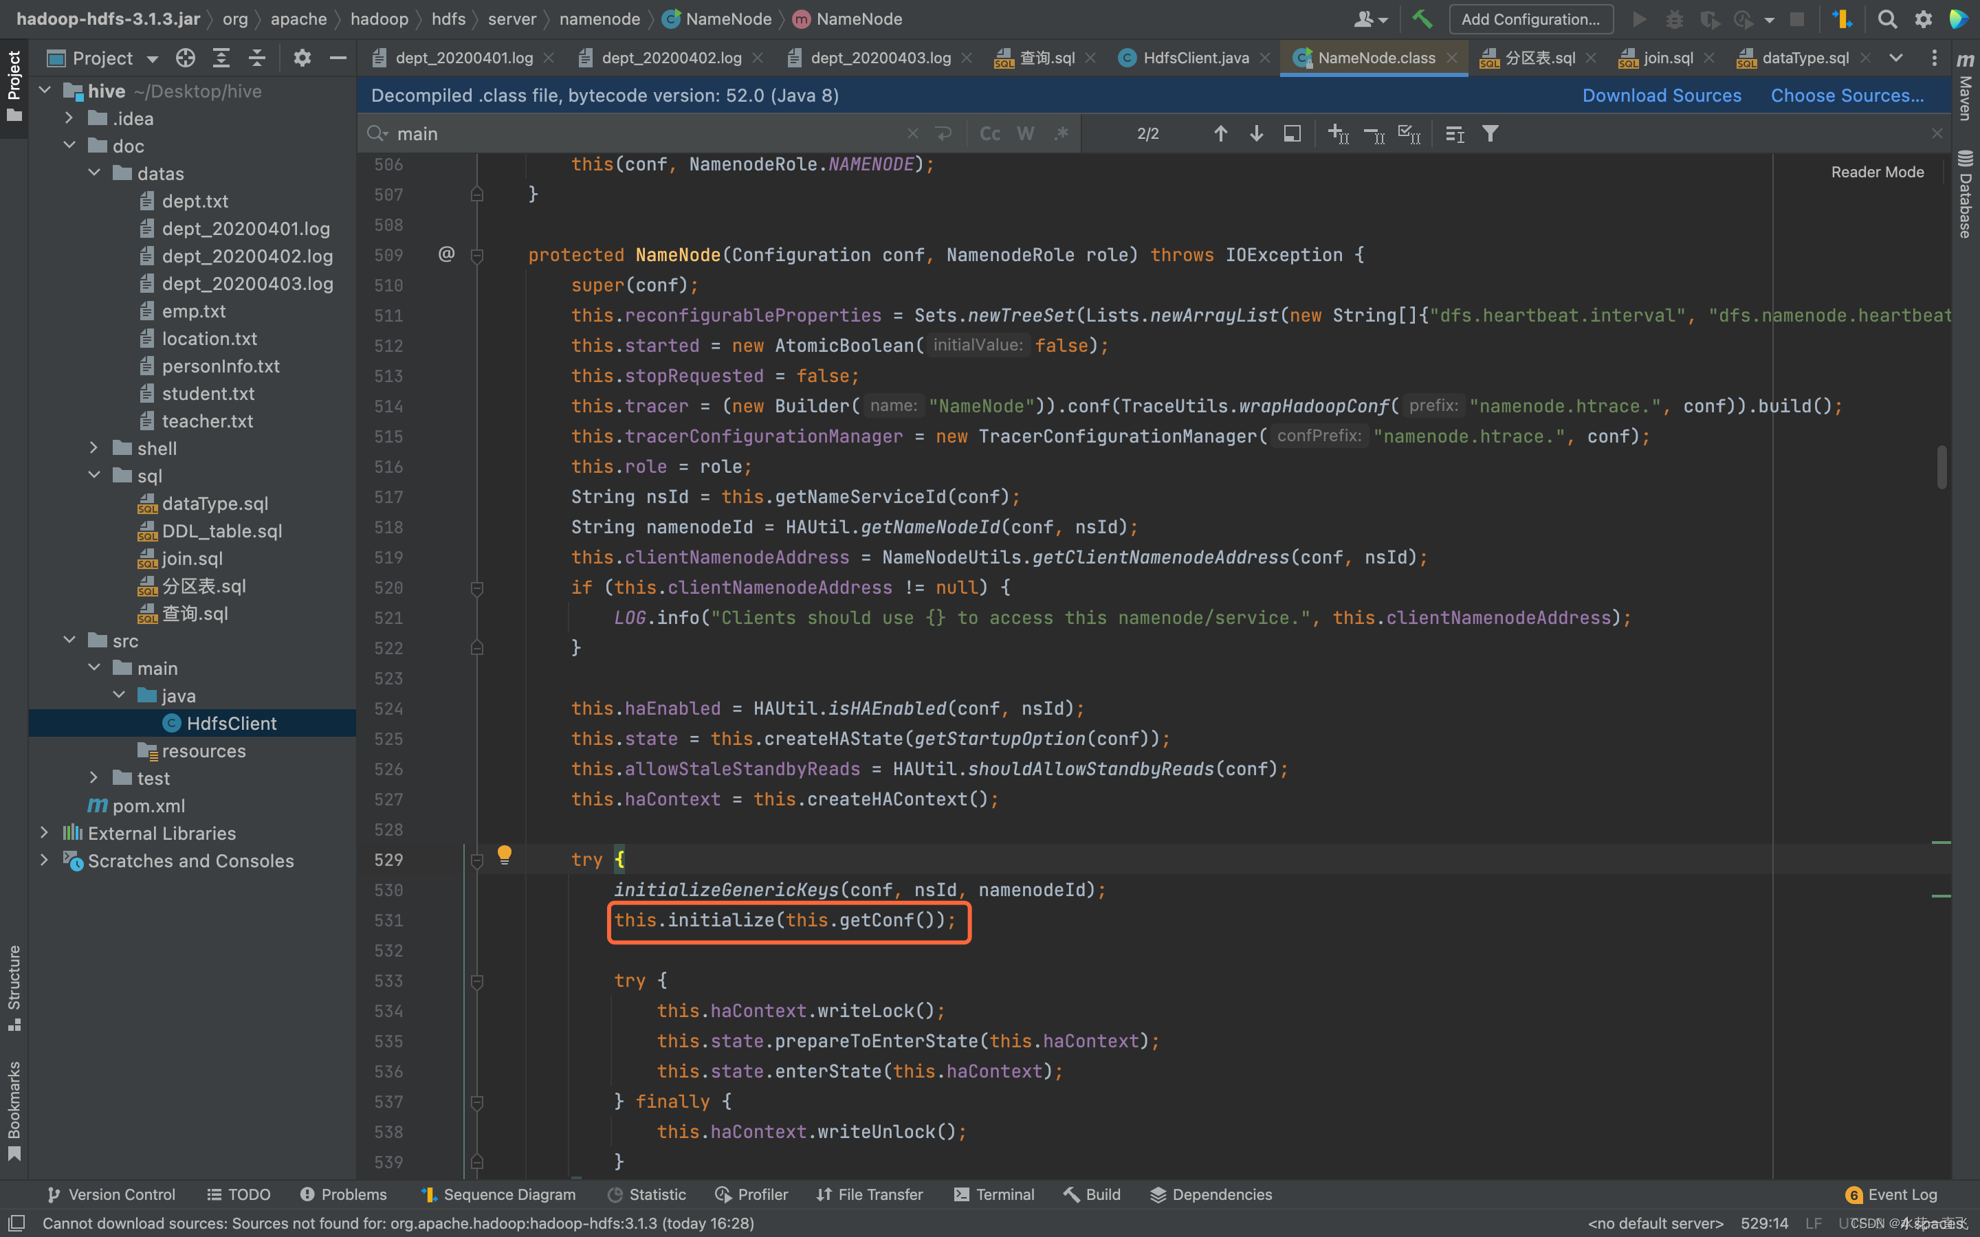1980x1237 pixels.
Task: Click Unselect Occurrence icon in find bar
Action: click(1374, 133)
